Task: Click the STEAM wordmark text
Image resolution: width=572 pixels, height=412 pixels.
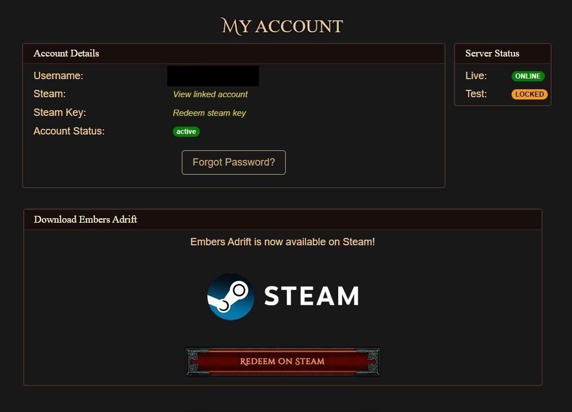Action: point(312,296)
